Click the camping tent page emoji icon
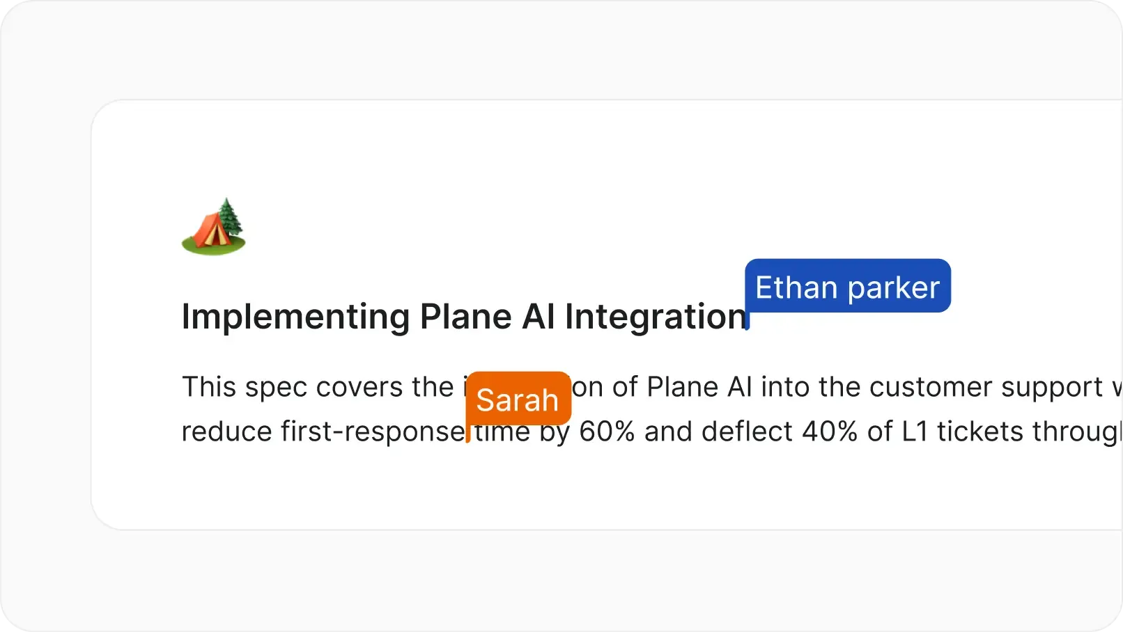 pyautogui.click(x=213, y=227)
